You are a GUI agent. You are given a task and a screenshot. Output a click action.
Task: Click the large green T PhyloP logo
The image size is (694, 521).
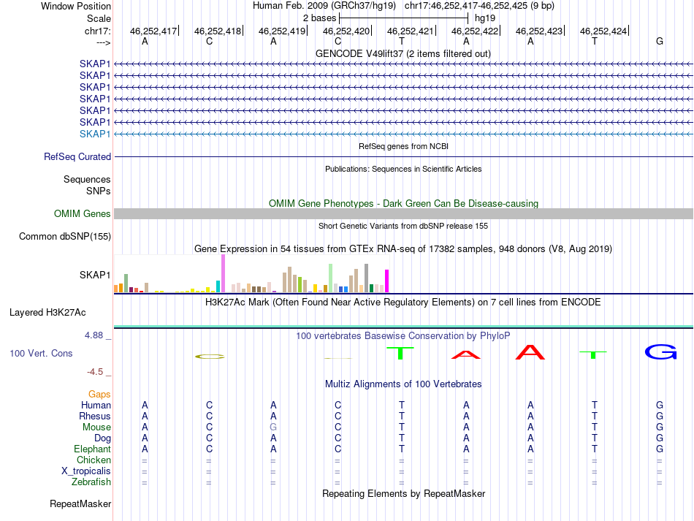tap(400, 353)
